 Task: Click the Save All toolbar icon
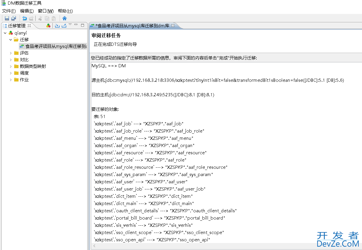point(14,18)
